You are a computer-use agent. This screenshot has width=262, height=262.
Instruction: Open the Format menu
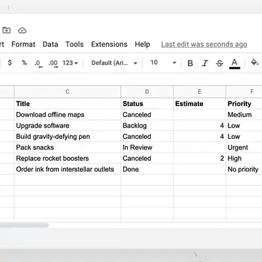(x=24, y=45)
